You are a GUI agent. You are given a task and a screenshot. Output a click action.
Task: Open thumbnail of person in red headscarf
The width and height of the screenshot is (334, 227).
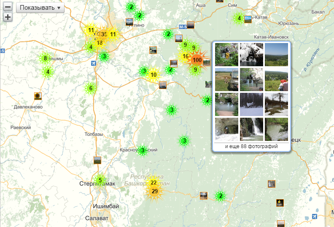point(276,80)
